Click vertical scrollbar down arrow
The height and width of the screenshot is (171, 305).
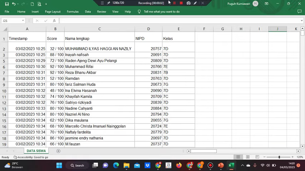302,146
